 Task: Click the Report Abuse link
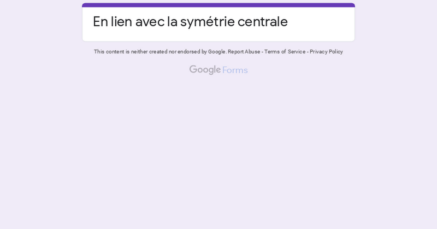[244, 52]
